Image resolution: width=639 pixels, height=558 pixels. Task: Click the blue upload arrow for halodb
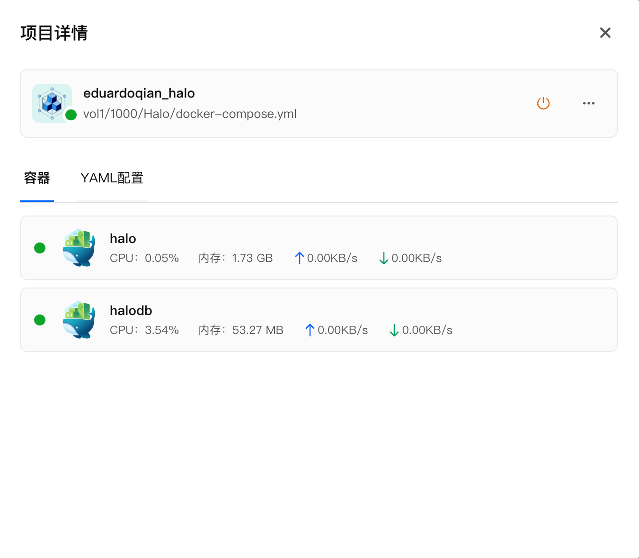tap(310, 330)
